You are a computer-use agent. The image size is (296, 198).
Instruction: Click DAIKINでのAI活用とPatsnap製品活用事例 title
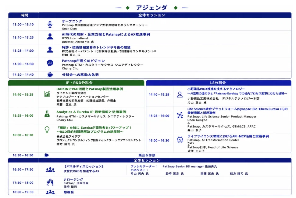pyautogui.click(x=90, y=89)
